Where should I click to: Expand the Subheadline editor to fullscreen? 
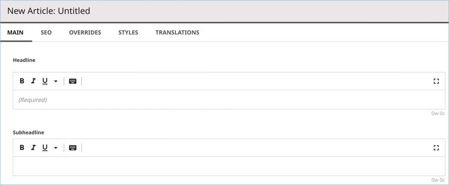tap(436, 148)
